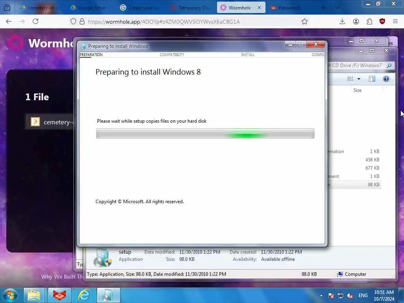404x303 pixels.
Task: Show hidden tray icons arrow
Action: coord(321,296)
